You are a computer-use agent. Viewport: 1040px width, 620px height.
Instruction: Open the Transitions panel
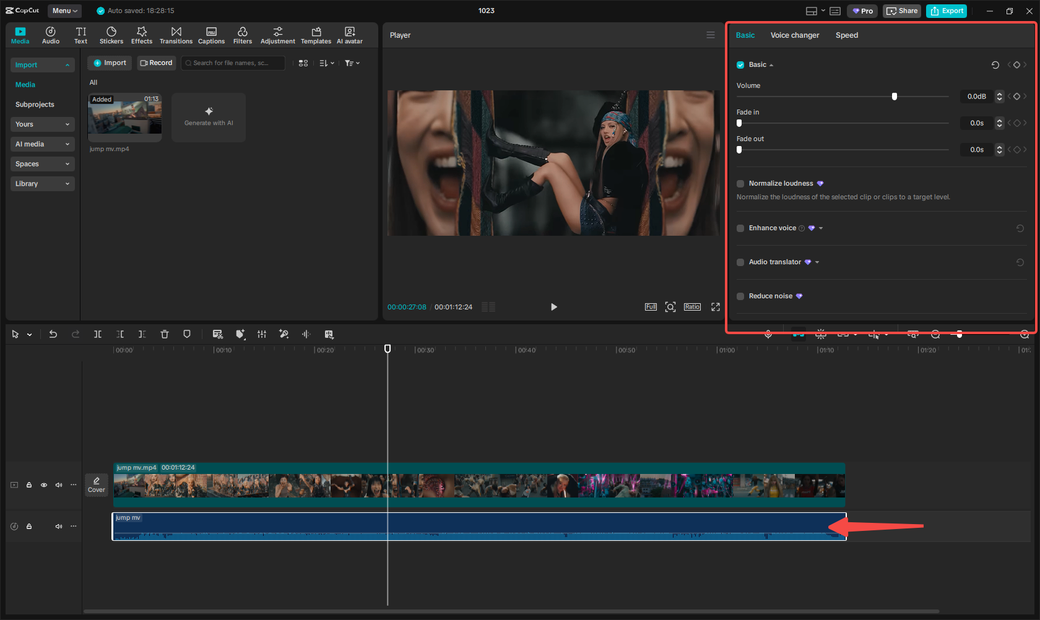pos(176,35)
